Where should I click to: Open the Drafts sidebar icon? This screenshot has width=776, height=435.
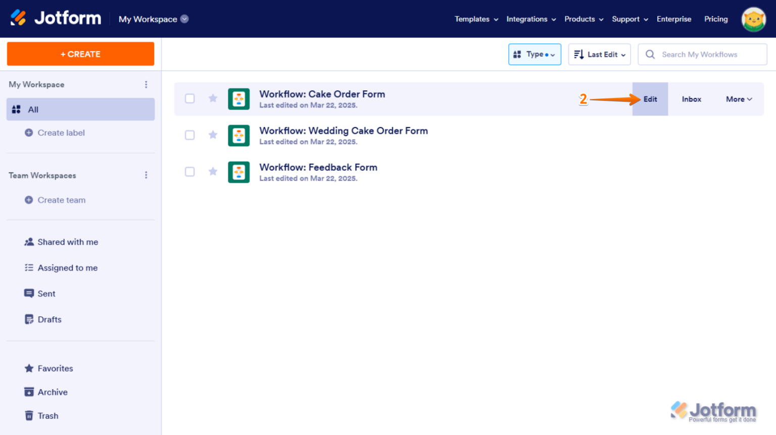pos(29,319)
